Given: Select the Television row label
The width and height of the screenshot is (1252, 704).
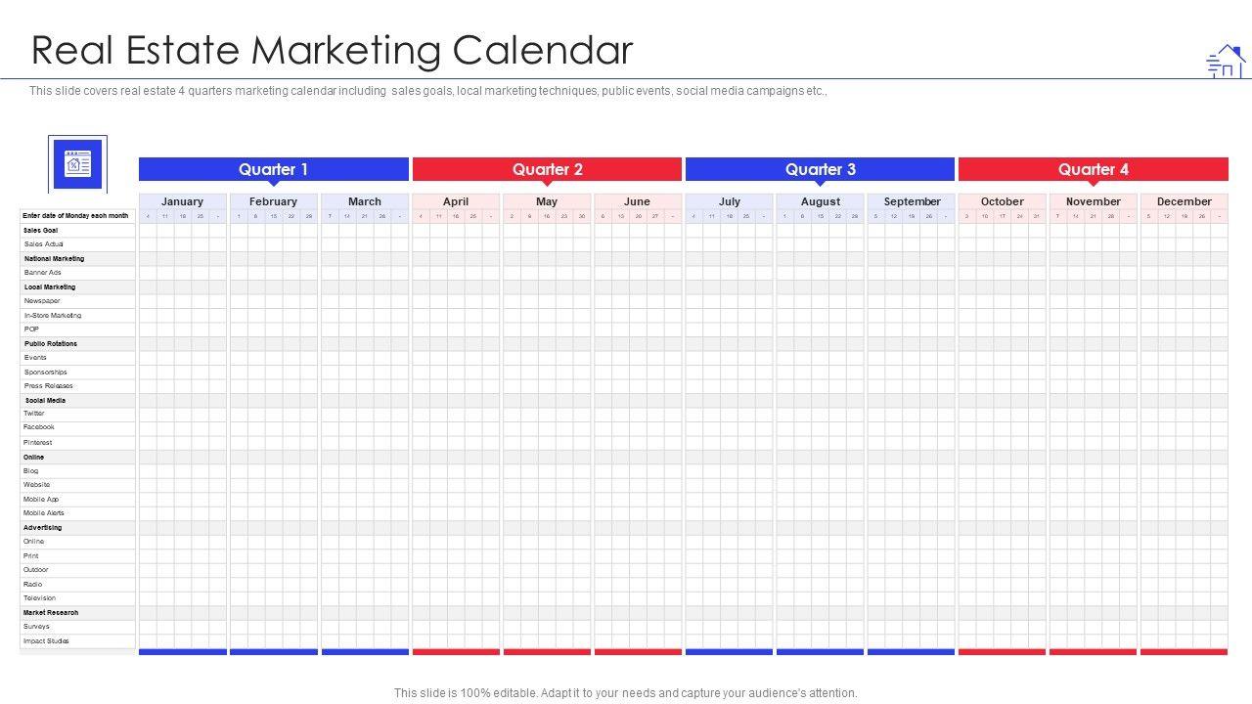Looking at the screenshot, I should click(40, 598).
